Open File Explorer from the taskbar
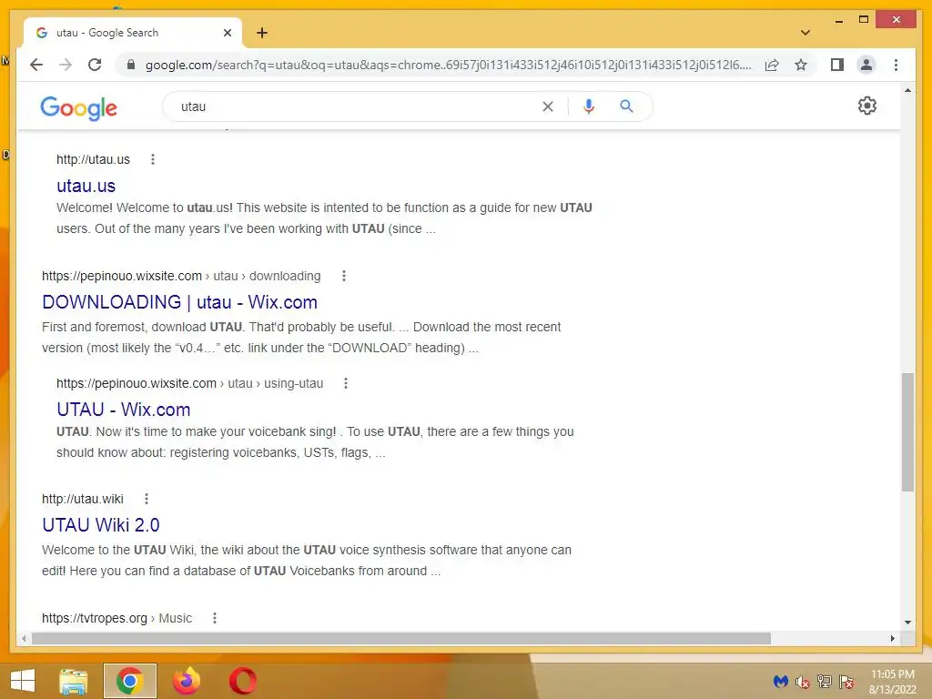Viewport: 932px width, 699px height. tap(74, 681)
